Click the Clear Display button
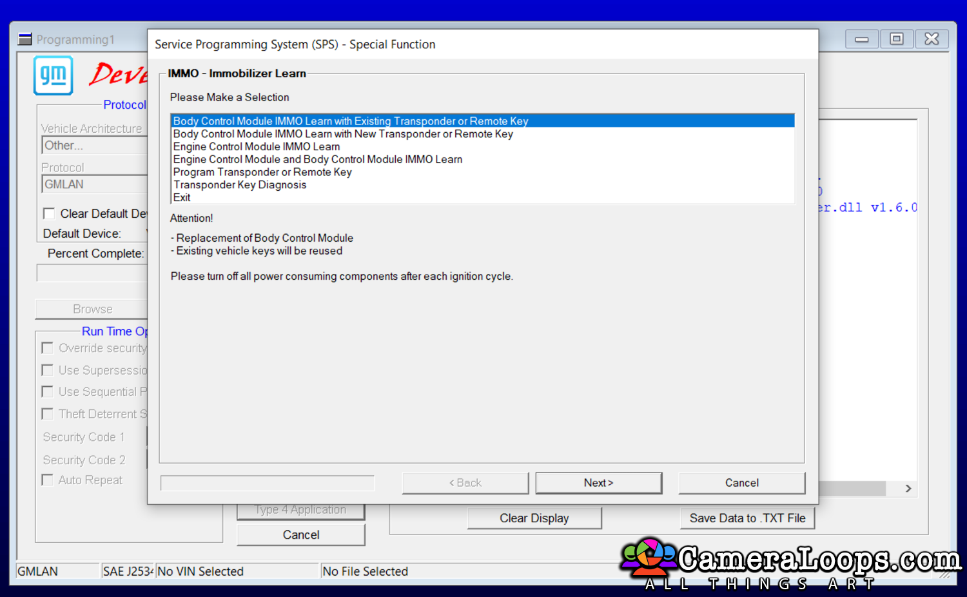The image size is (967, 597). [x=534, y=518]
